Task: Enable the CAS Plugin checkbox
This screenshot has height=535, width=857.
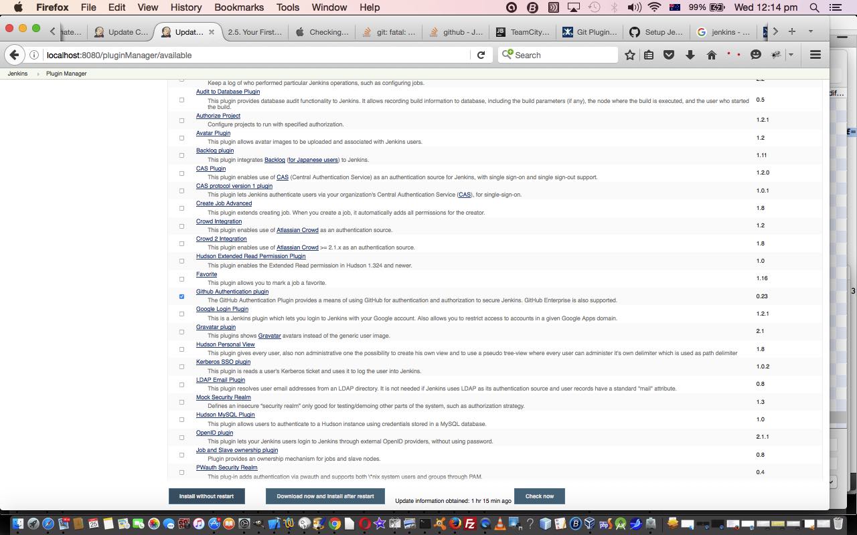Action: 181,173
